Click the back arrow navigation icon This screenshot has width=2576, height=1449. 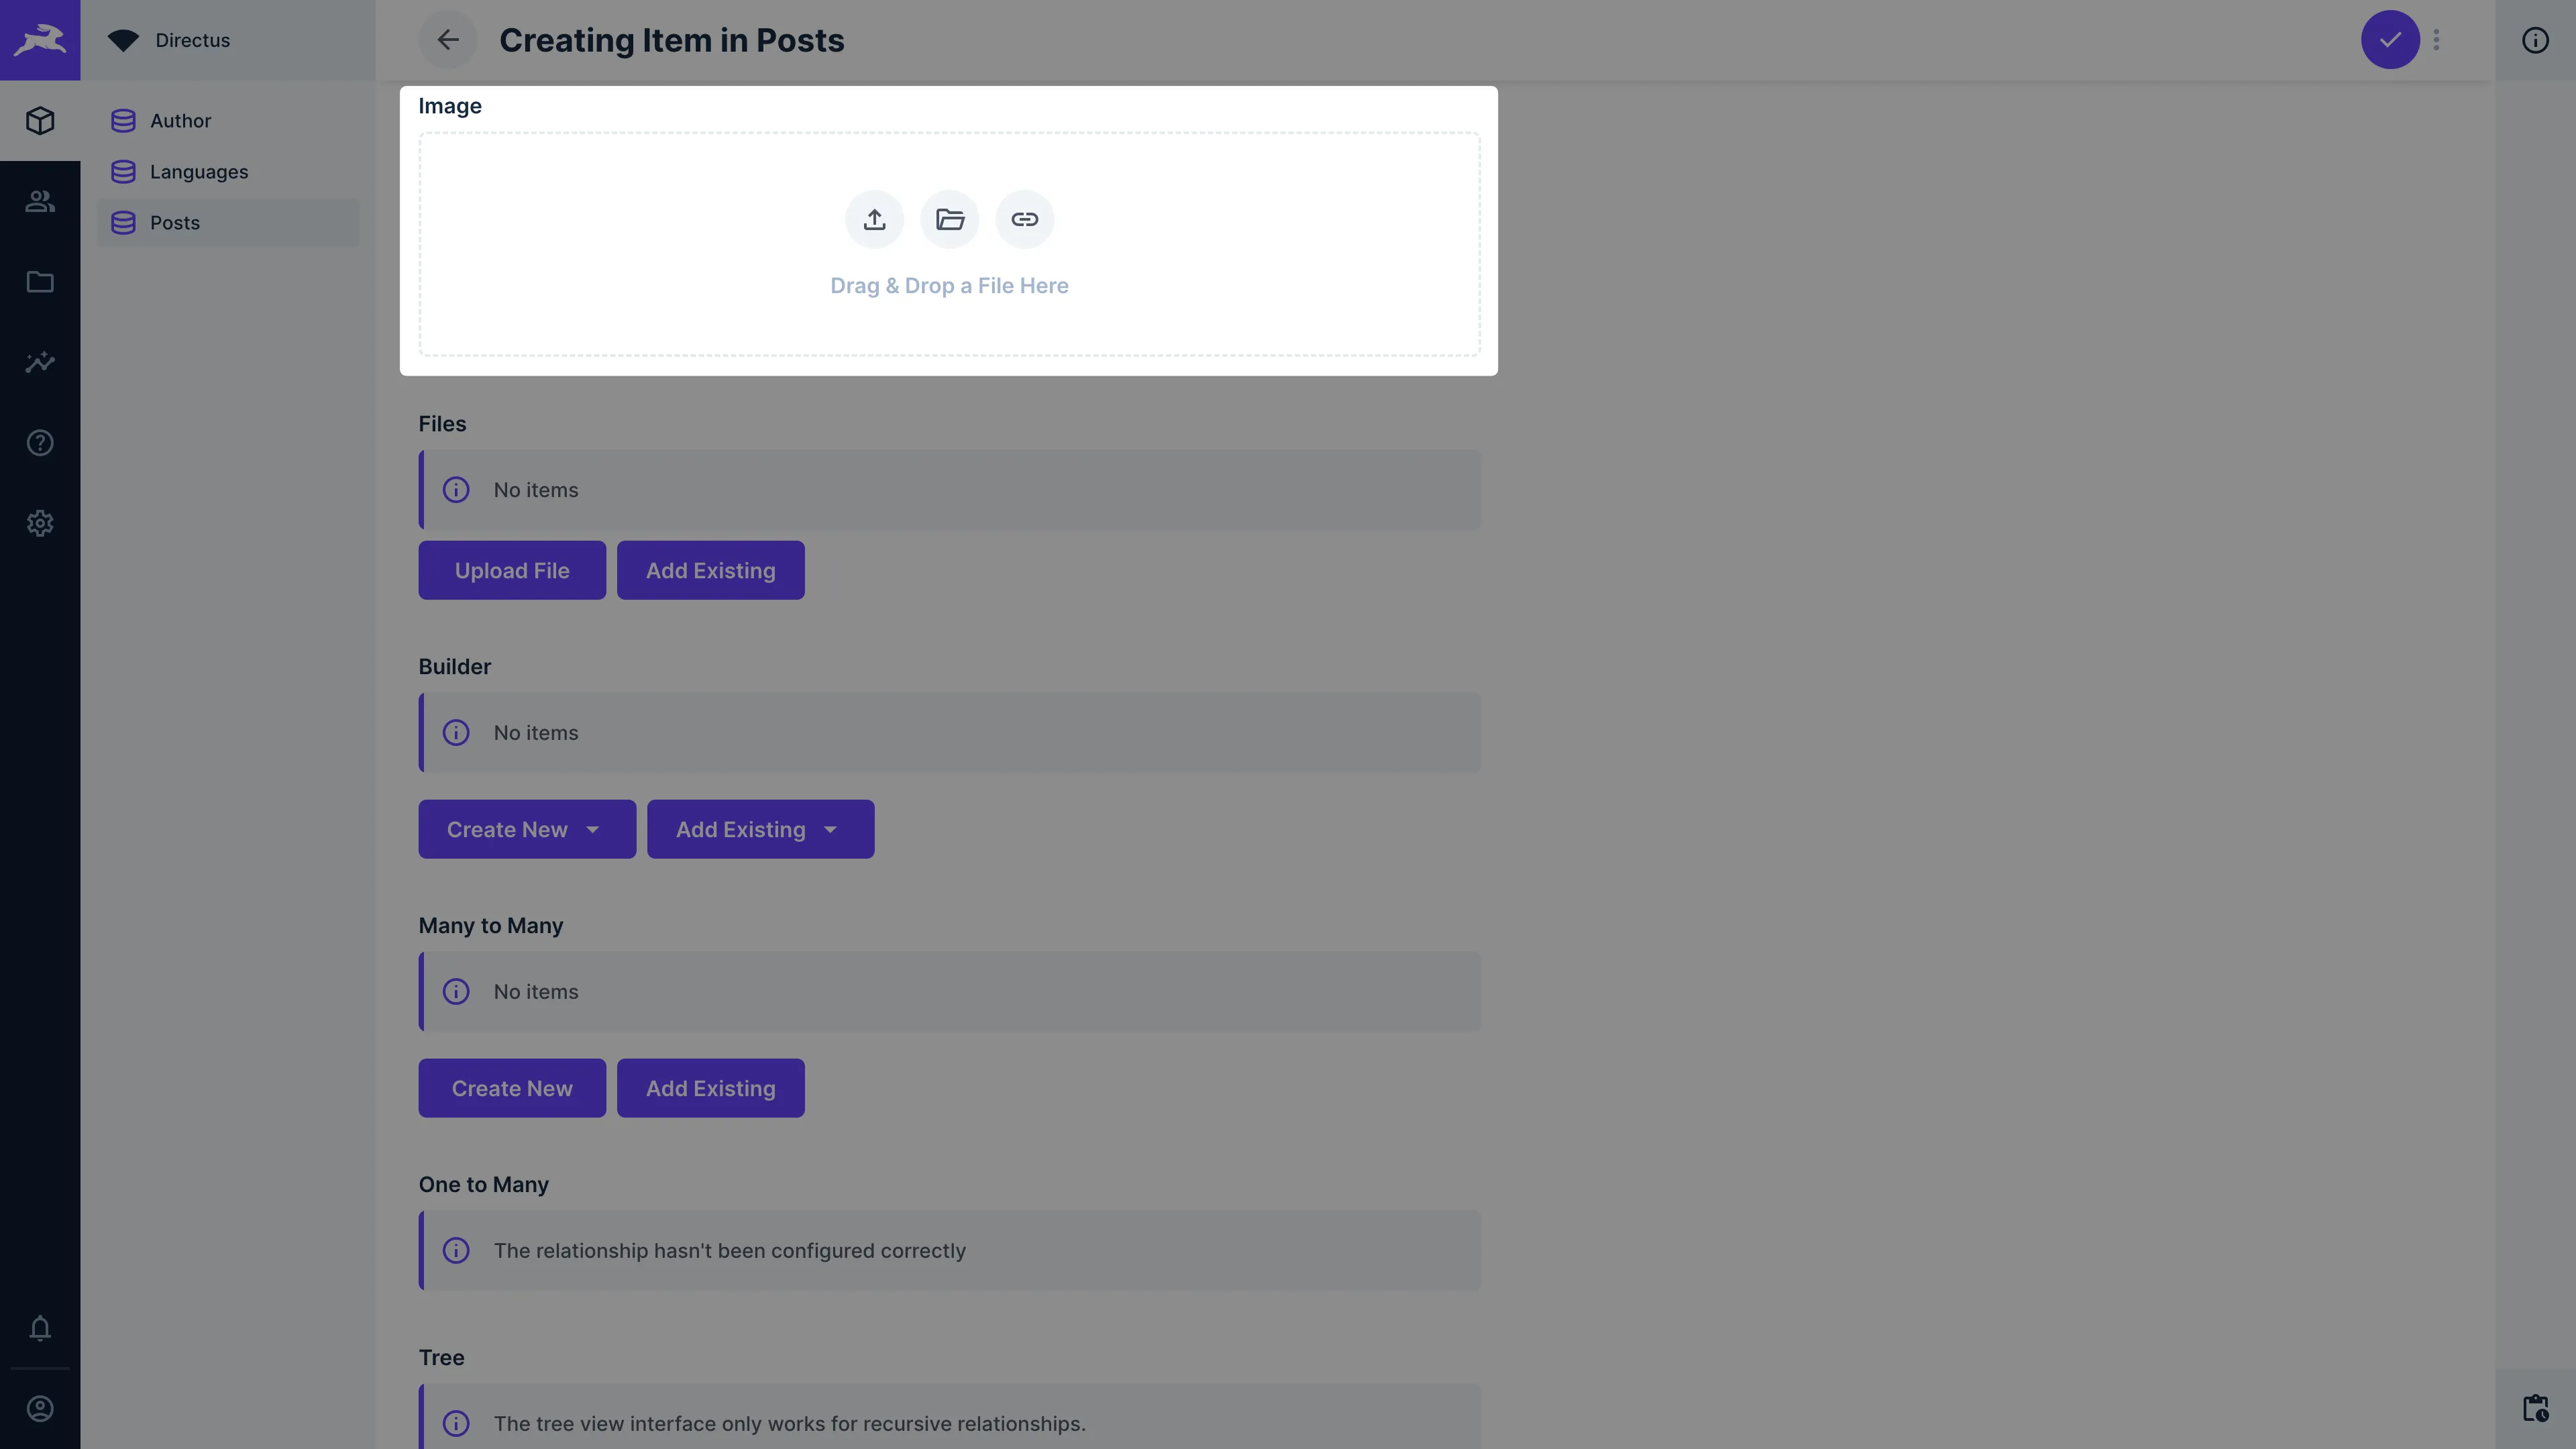coord(447,39)
